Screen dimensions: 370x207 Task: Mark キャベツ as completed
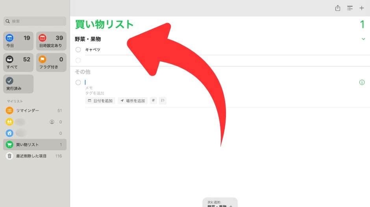78,49
